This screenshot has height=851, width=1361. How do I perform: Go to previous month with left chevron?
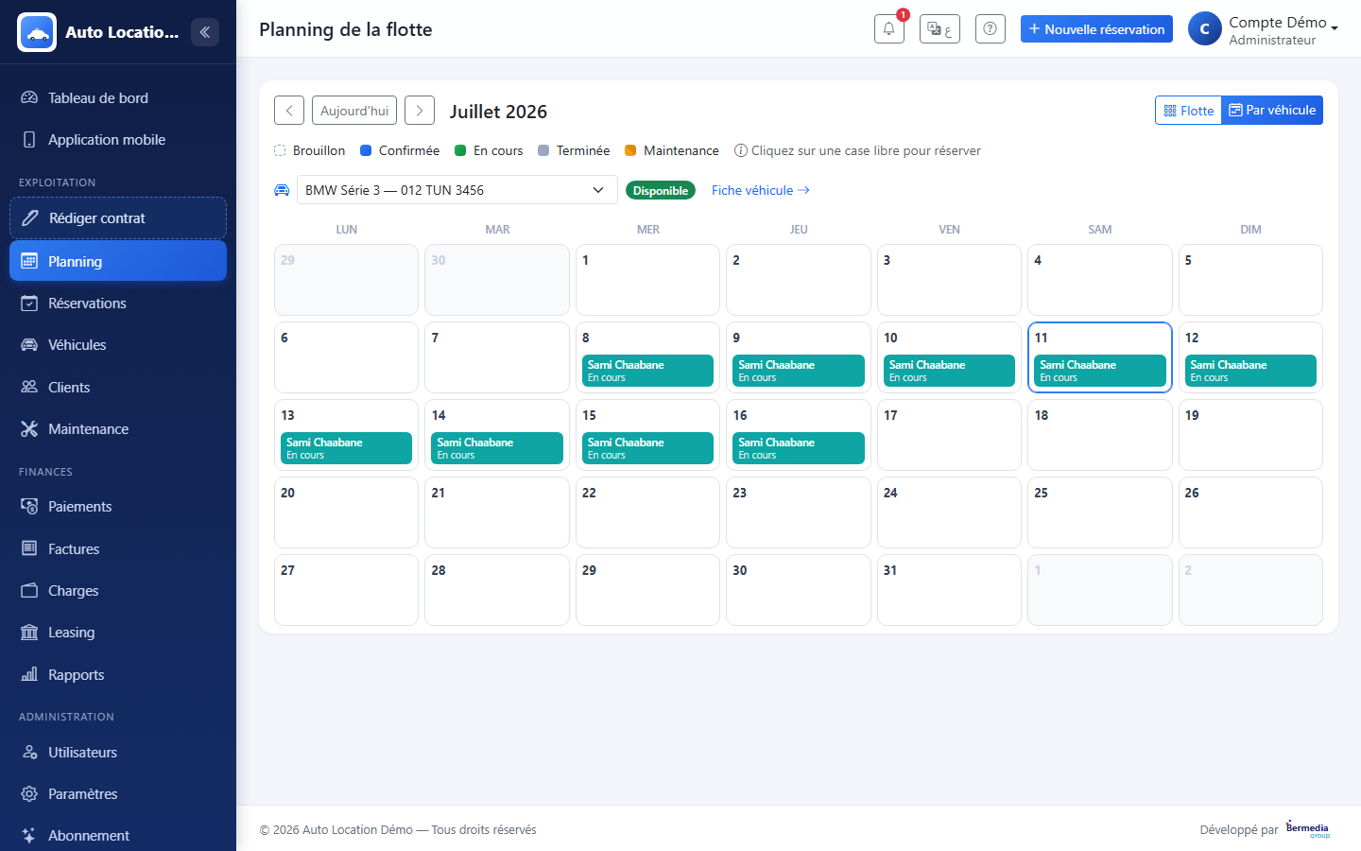point(289,111)
